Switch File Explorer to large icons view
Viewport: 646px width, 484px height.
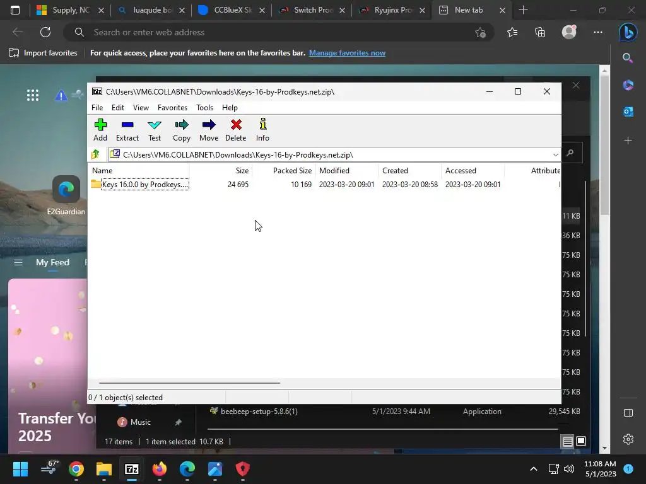(581, 442)
